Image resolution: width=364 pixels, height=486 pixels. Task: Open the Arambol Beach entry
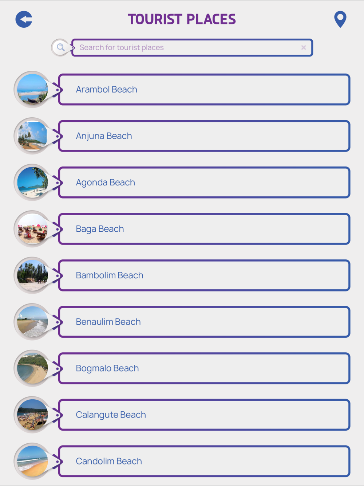[204, 90]
